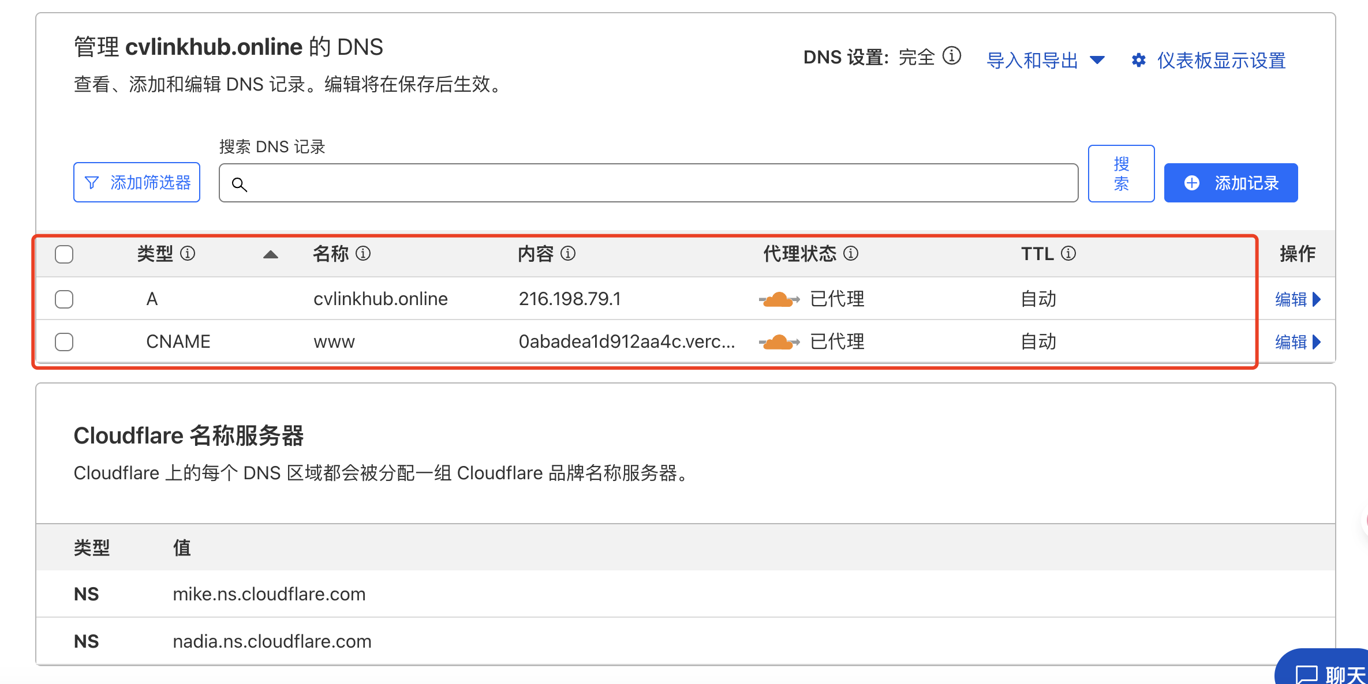Click the info icon next to TTL

(x=1068, y=253)
